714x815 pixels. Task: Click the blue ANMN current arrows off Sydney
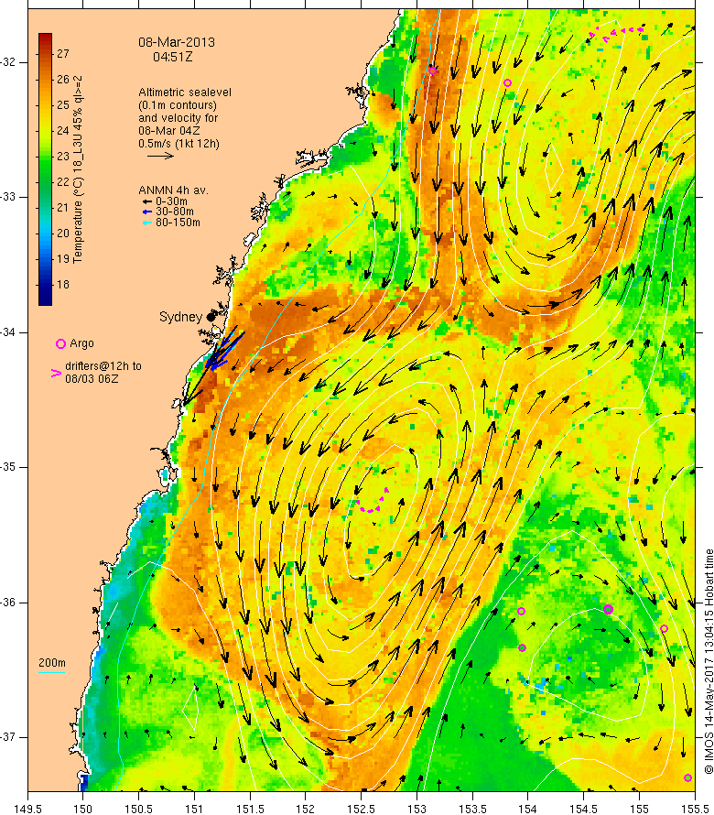[223, 349]
